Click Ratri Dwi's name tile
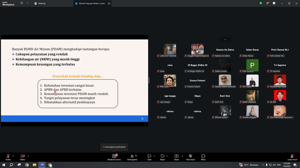Viewport: 300px width, 168px height. click(225, 97)
